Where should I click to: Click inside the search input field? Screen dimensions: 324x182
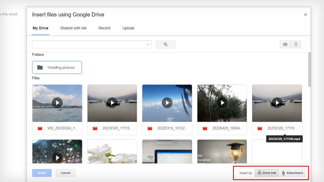tap(89, 44)
